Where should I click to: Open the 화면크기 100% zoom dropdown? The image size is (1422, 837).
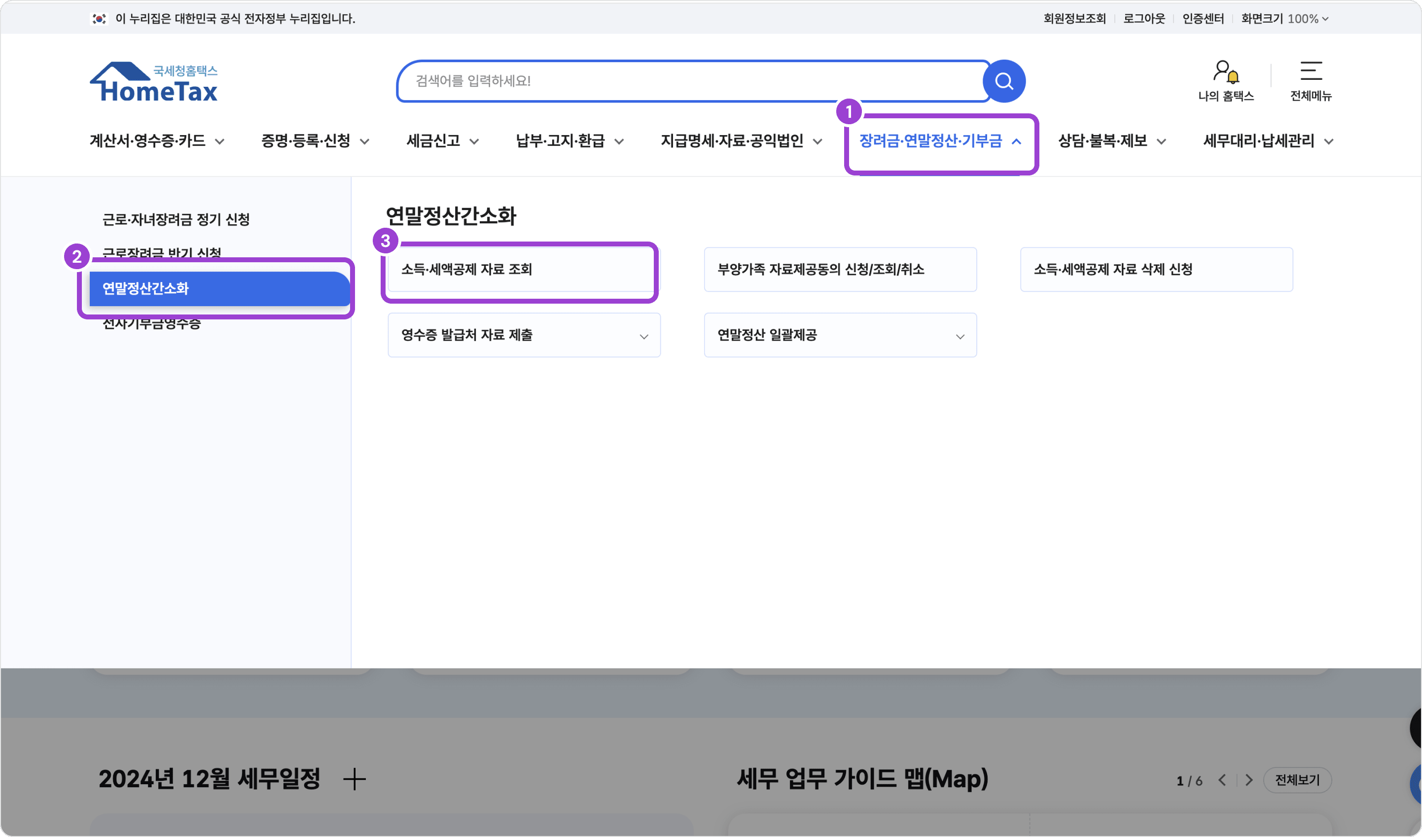click(1285, 19)
